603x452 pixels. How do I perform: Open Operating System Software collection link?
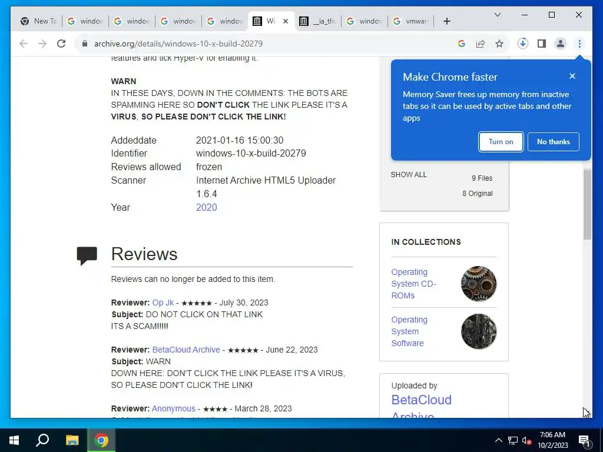[x=410, y=331]
